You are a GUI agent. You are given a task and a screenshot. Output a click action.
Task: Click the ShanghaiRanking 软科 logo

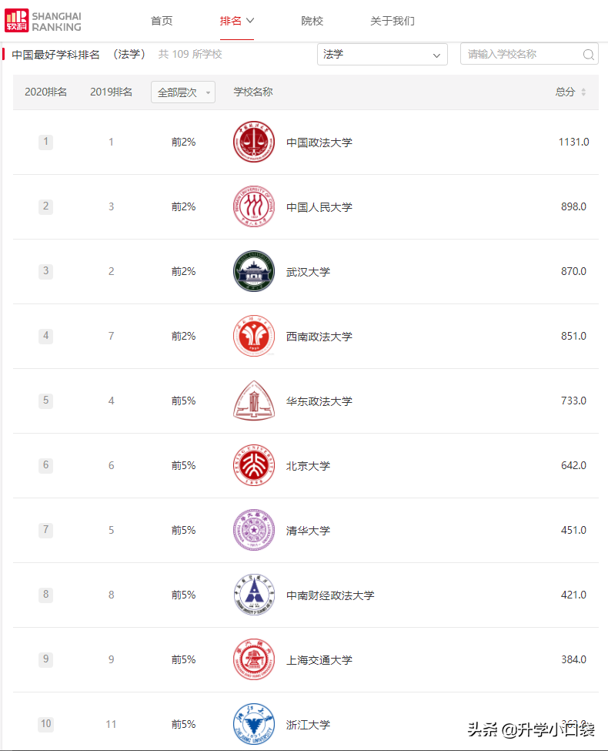[x=42, y=21]
